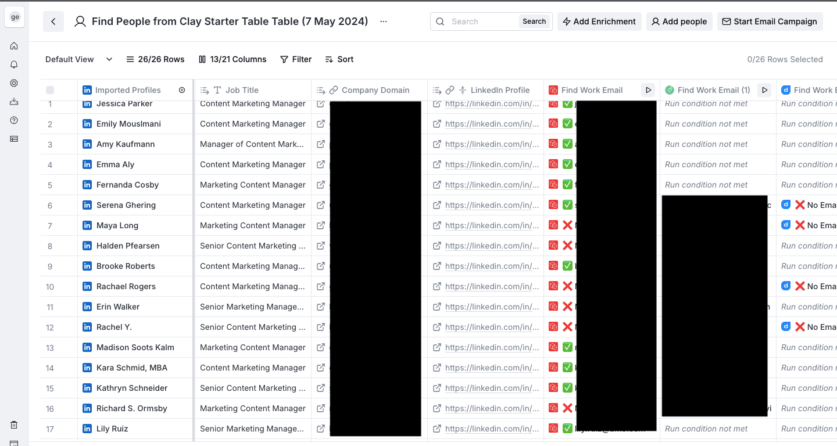Run the Find Work Email (1) play icon
This screenshot has height=446, width=837.
(x=764, y=90)
